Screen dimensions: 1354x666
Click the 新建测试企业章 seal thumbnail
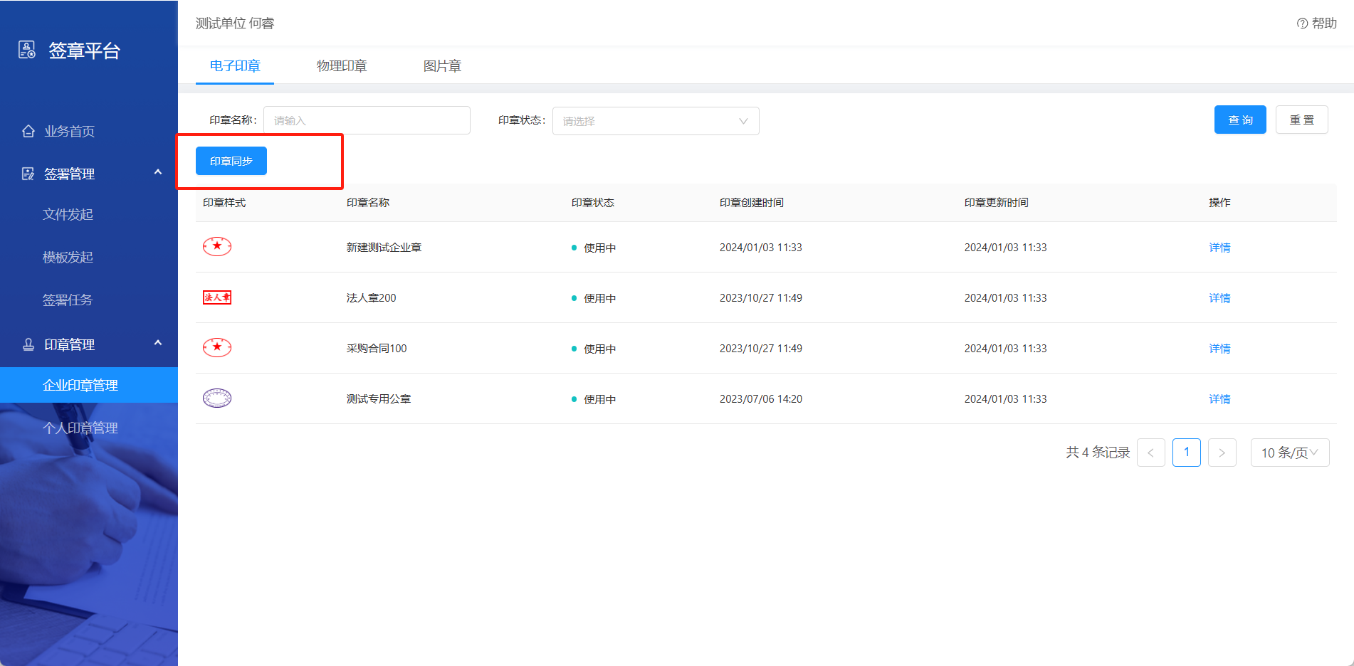point(217,247)
